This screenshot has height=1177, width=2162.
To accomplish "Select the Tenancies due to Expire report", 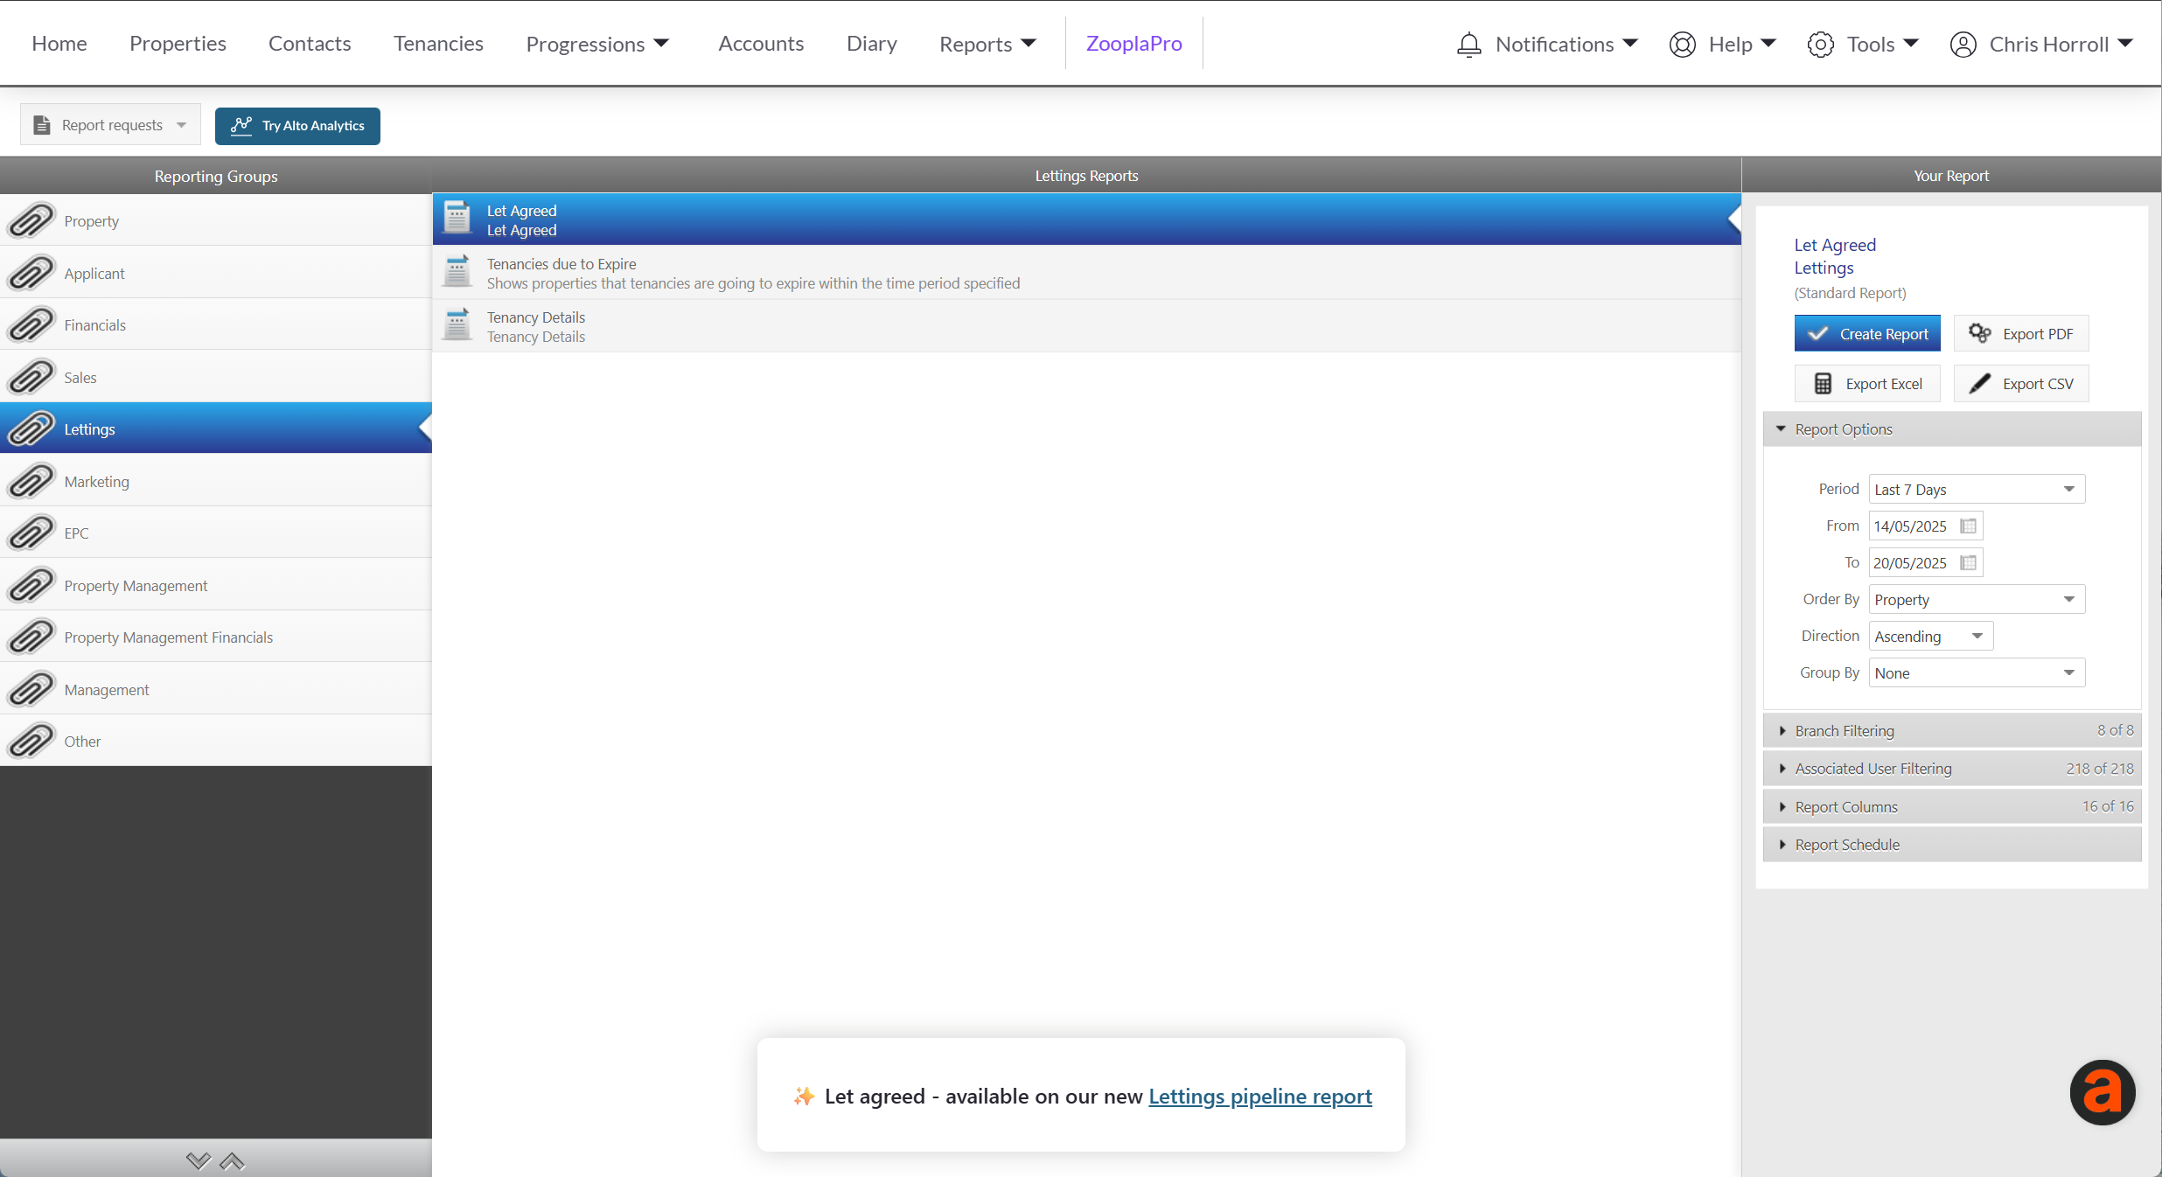I will tap(1086, 273).
